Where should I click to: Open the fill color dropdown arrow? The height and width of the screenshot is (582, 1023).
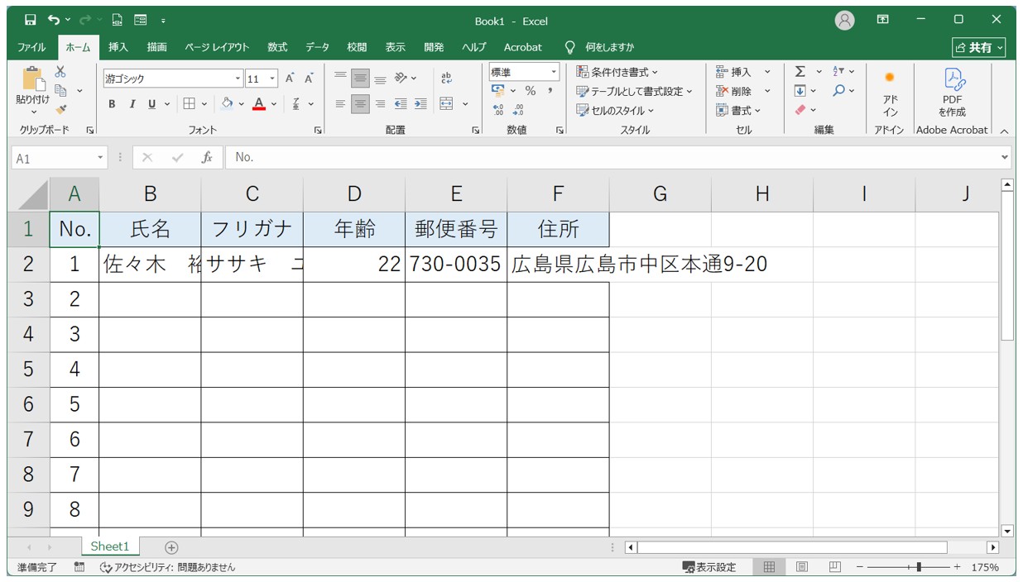tap(243, 104)
